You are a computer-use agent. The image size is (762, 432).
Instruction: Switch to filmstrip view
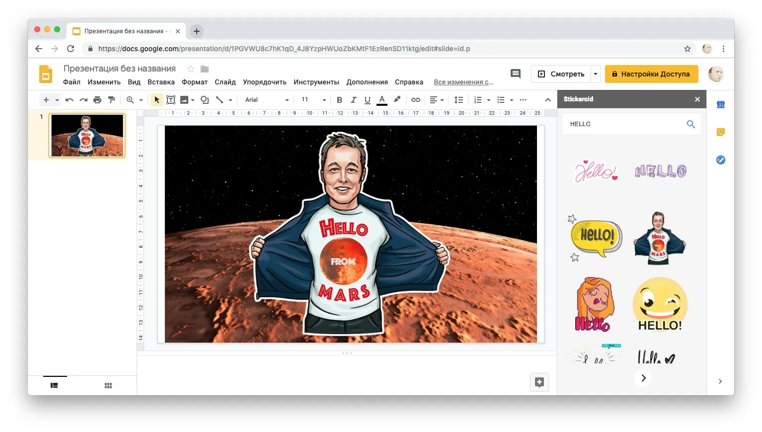54,385
